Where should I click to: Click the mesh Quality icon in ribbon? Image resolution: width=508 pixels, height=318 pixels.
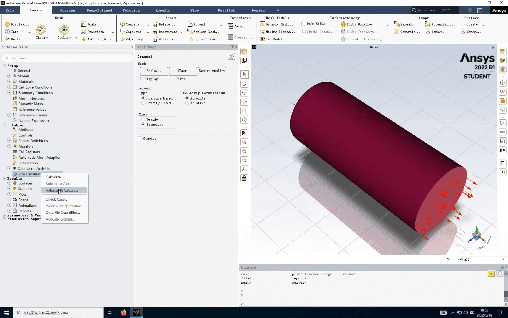pyautogui.click(x=64, y=30)
